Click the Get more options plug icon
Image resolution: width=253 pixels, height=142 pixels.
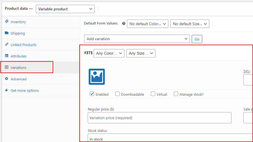click(x=7, y=90)
